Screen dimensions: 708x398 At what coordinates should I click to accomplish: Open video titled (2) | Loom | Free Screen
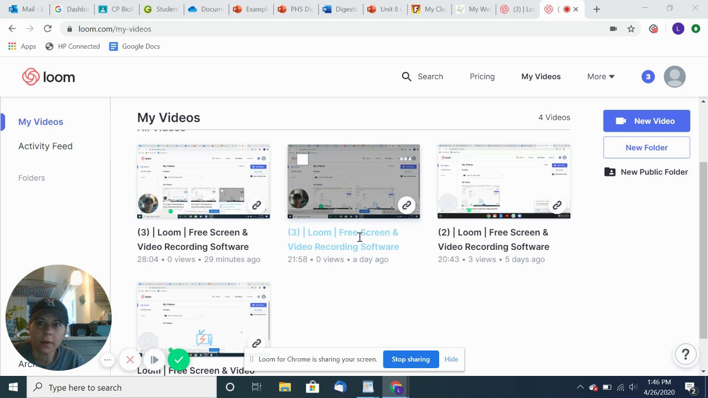click(x=493, y=239)
